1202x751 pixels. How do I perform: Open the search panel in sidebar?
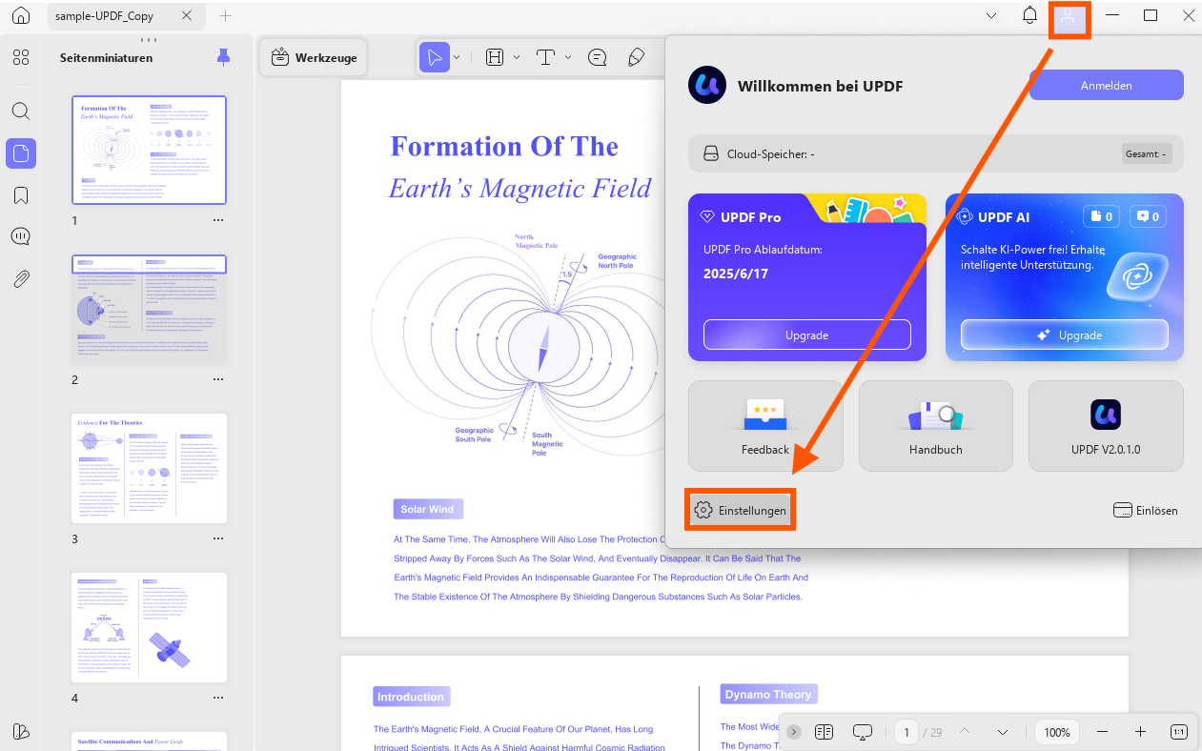tap(21, 111)
